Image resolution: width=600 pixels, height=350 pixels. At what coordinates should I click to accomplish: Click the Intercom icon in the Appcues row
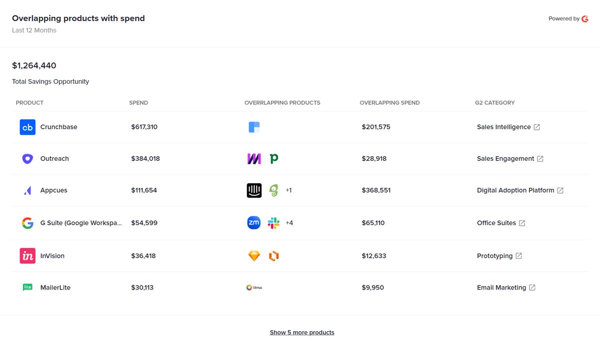pos(254,190)
